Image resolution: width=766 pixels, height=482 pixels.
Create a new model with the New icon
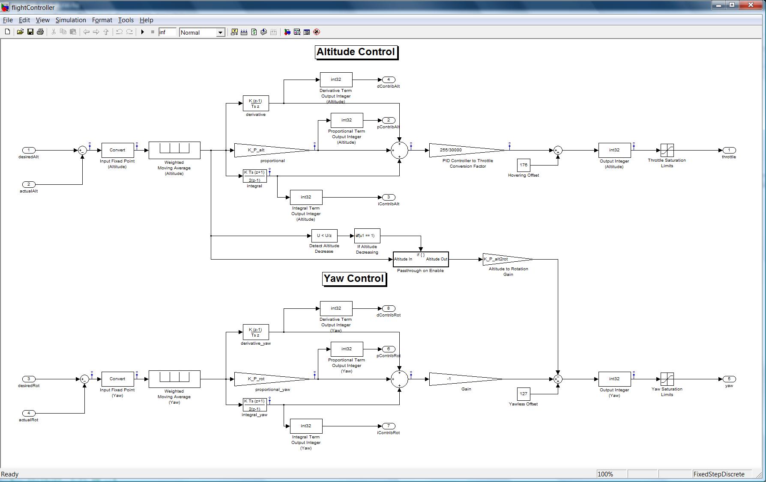[x=7, y=32]
